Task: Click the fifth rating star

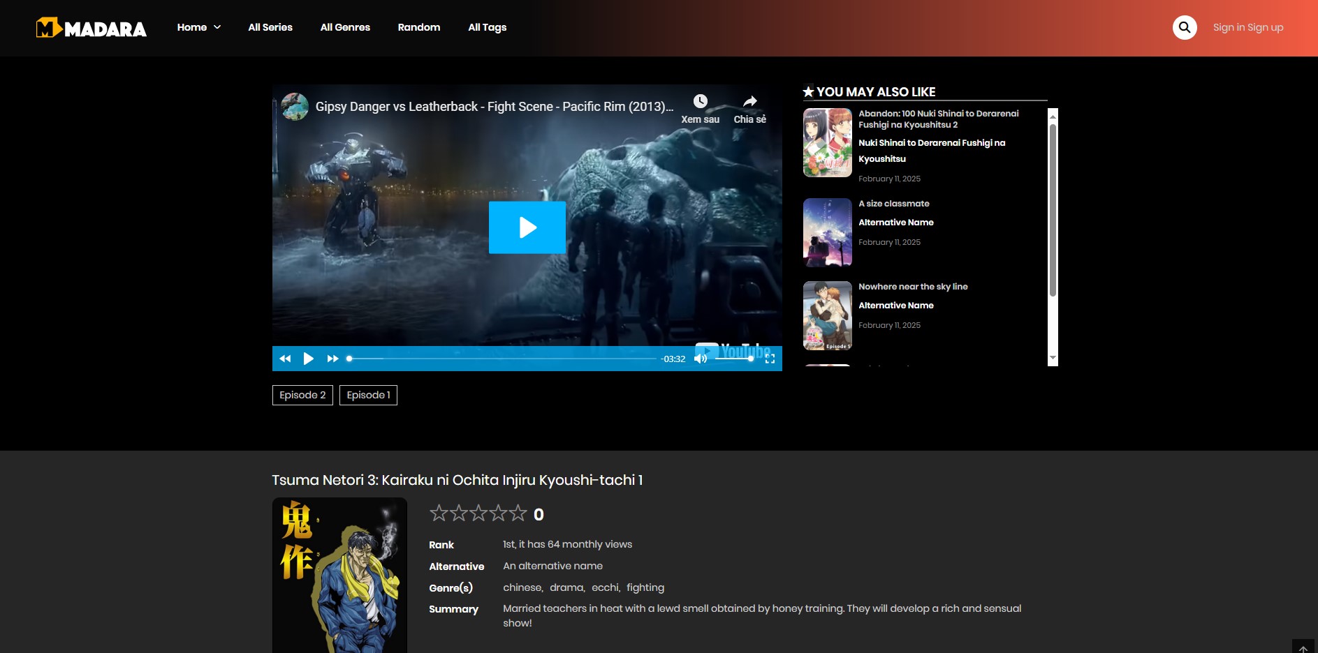Action: pyautogui.click(x=518, y=513)
